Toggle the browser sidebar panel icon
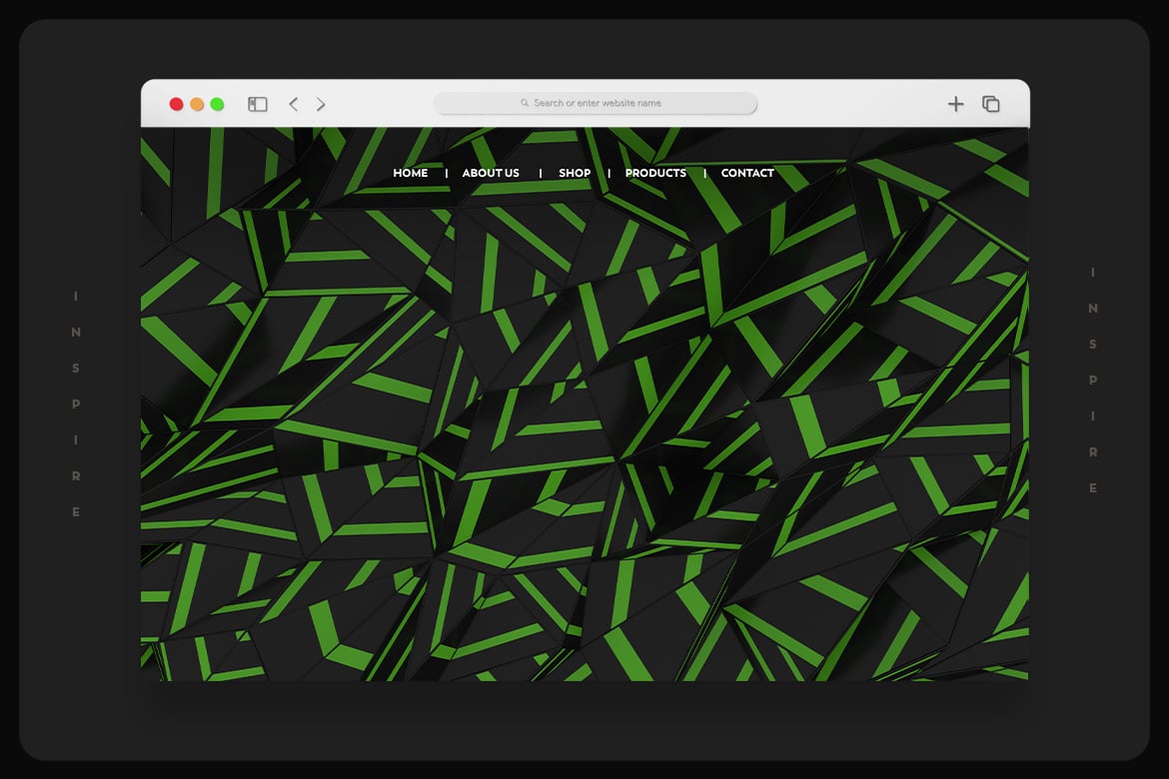This screenshot has height=779, width=1169. (x=258, y=104)
